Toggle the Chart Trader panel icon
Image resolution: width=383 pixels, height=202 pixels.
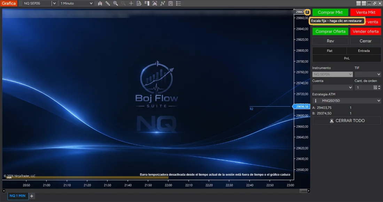(147, 3)
